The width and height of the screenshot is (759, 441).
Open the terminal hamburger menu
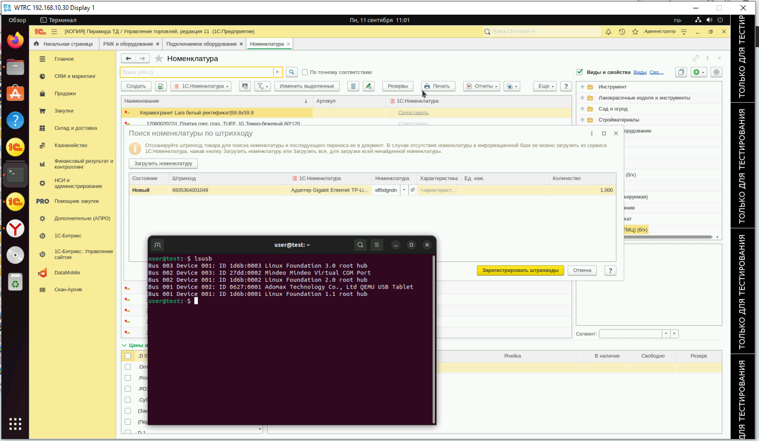tap(376, 245)
